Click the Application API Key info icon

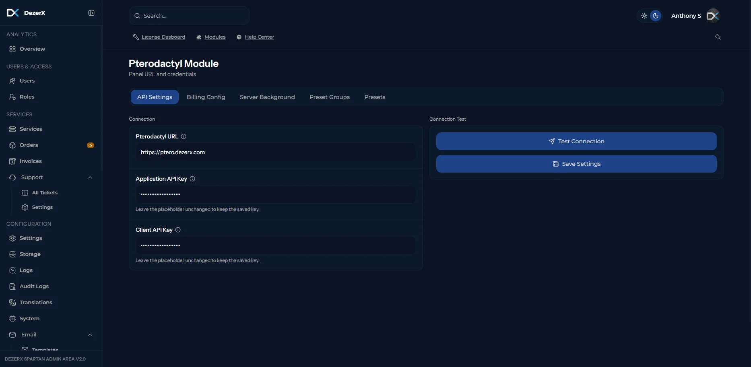click(x=192, y=179)
